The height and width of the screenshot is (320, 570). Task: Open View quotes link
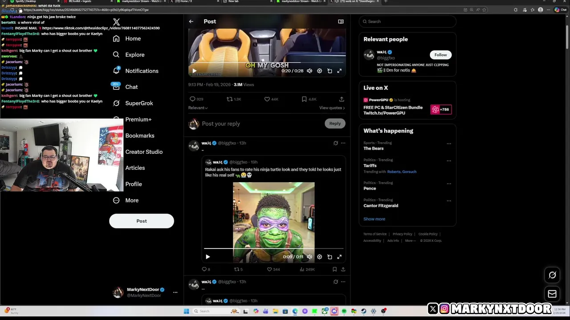(x=332, y=108)
